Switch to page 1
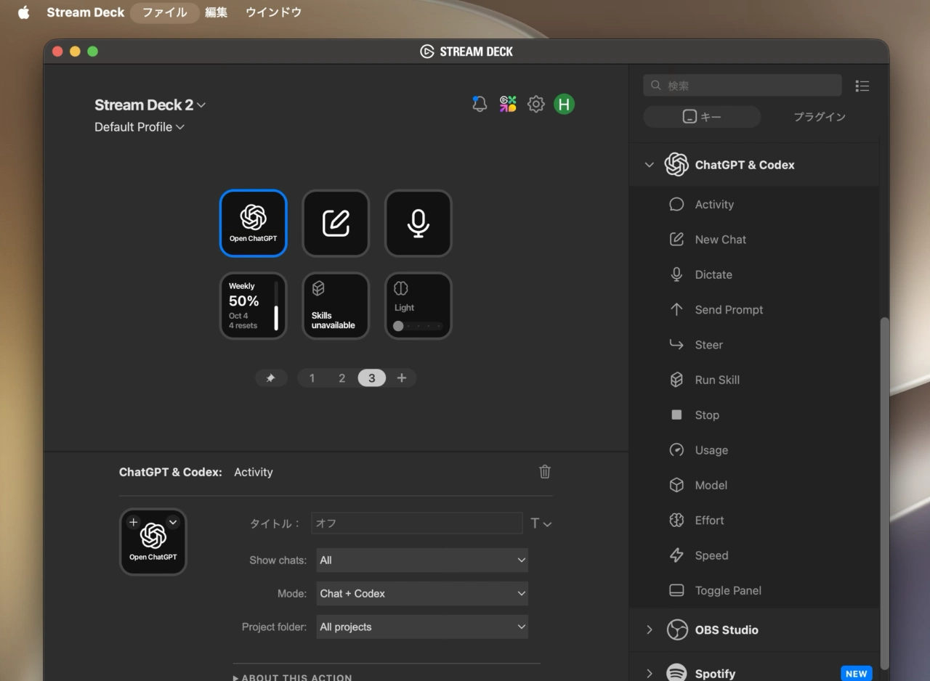This screenshot has height=681, width=930. (312, 378)
